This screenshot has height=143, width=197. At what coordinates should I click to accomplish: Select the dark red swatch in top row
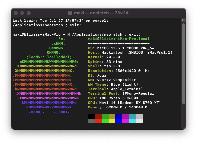click(98, 116)
